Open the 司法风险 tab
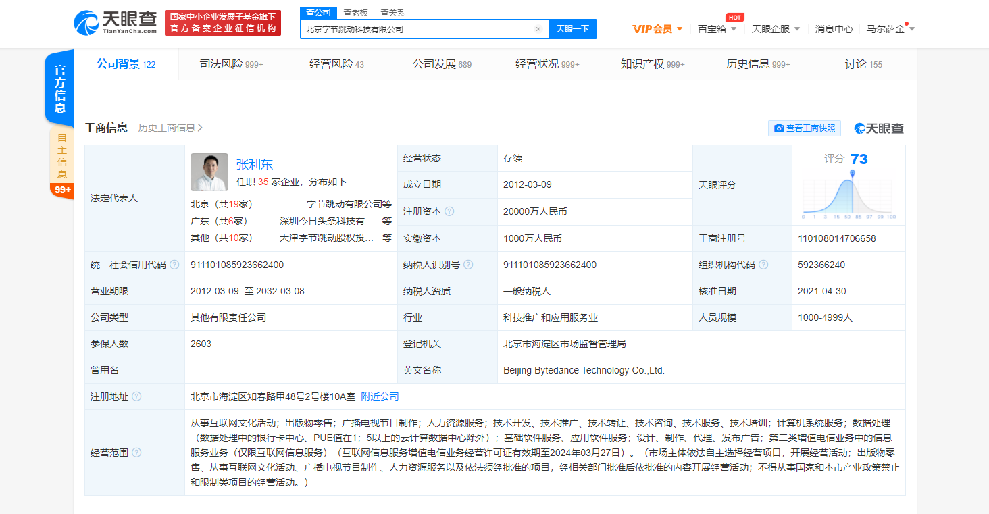Image resolution: width=989 pixels, height=514 pixels. (231, 64)
